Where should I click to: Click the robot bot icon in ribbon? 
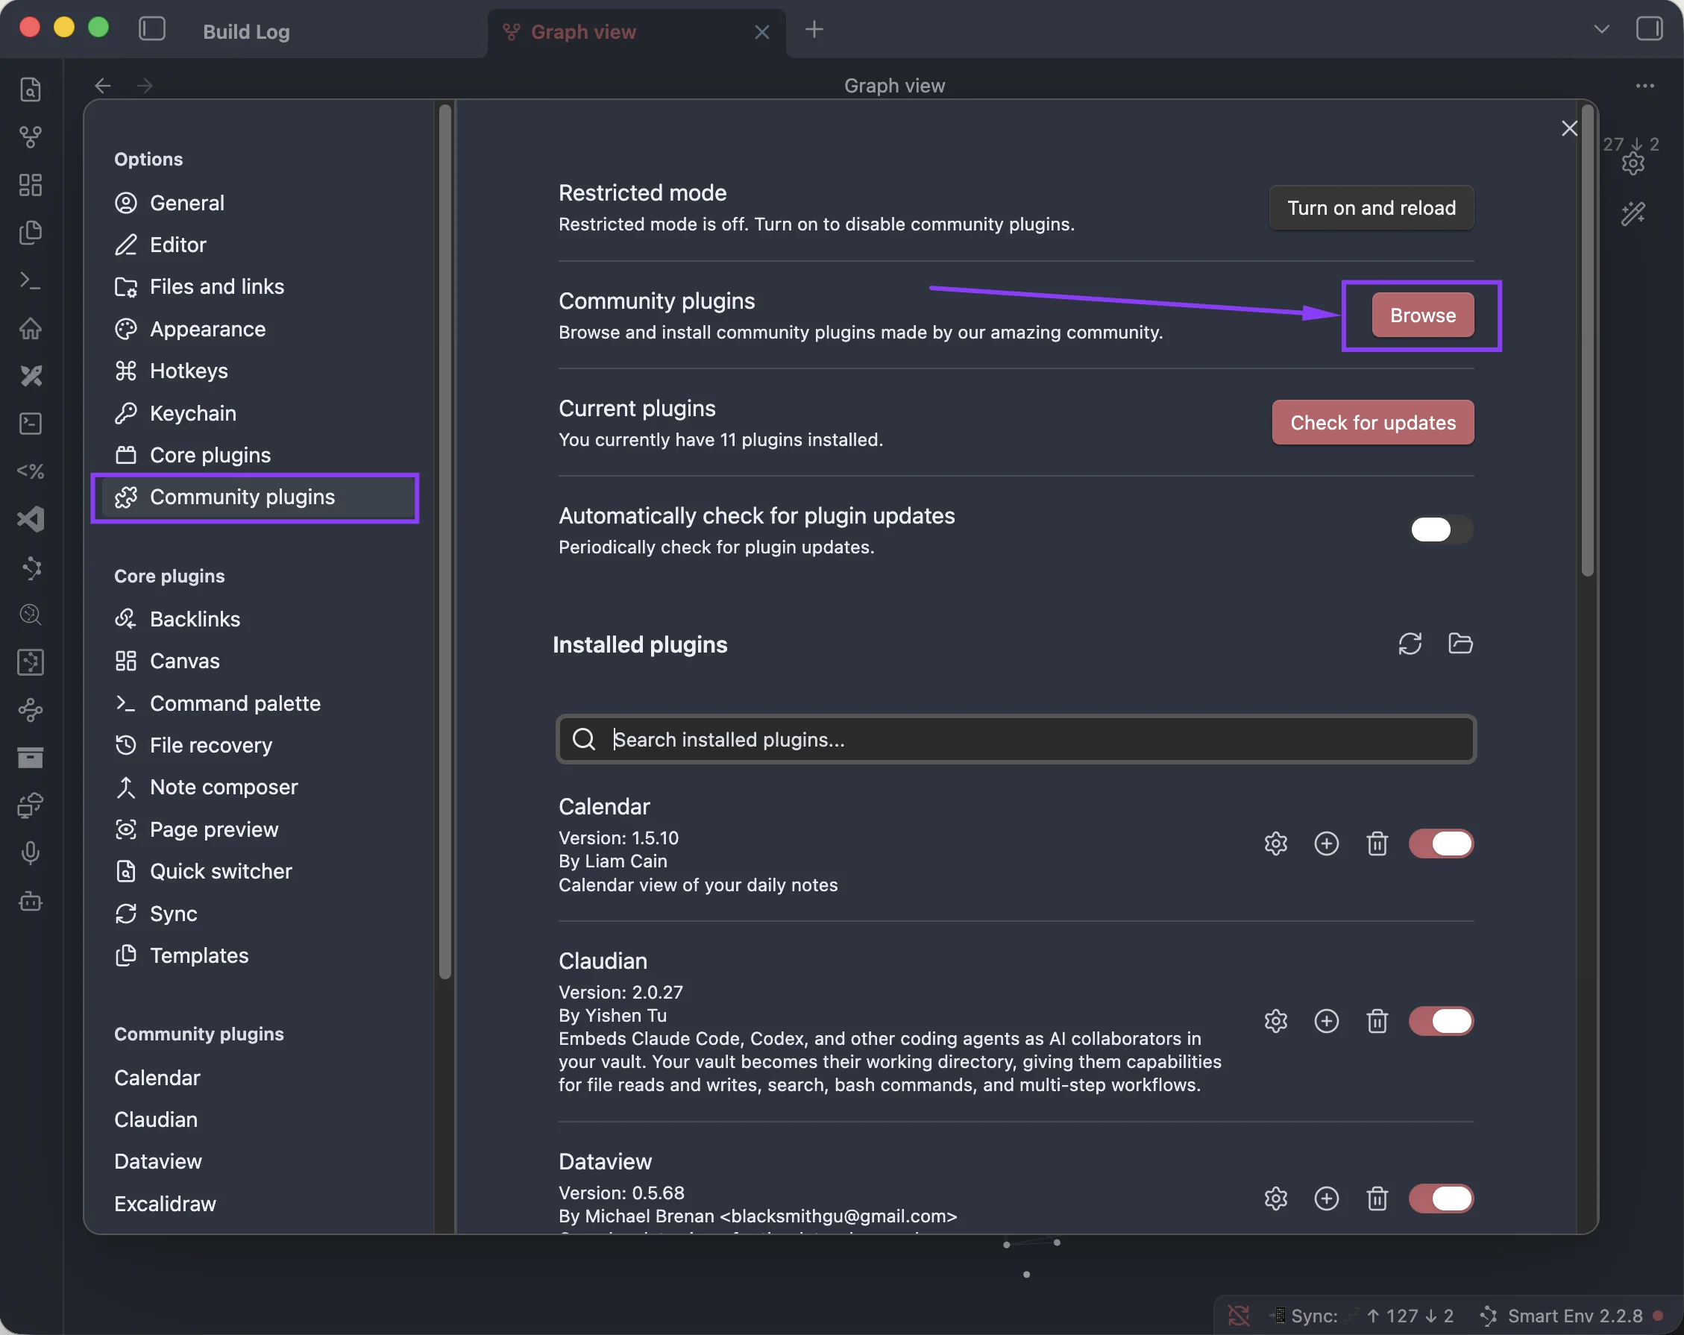tap(31, 902)
